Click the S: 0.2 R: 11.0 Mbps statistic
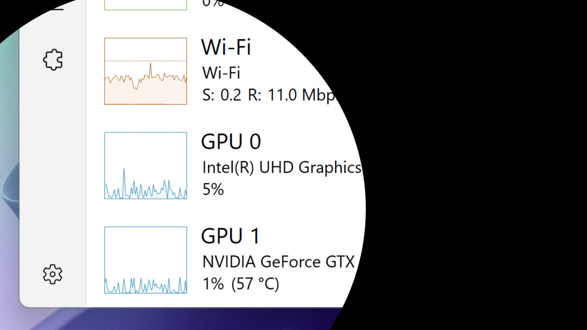587x330 pixels. pyautogui.click(x=268, y=95)
